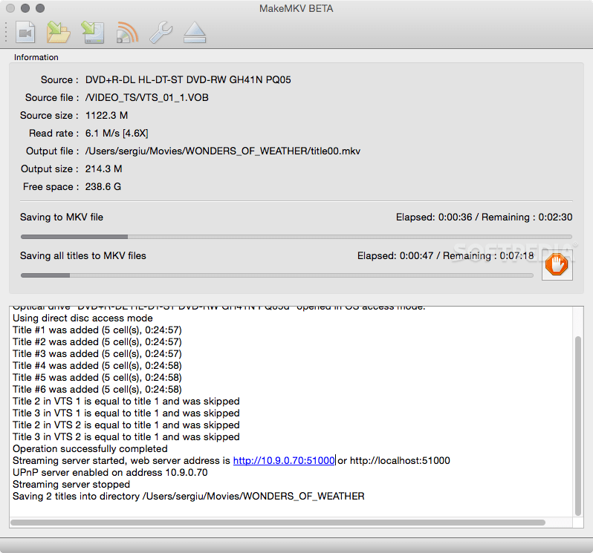Stop the conversion with the hand button

click(557, 265)
